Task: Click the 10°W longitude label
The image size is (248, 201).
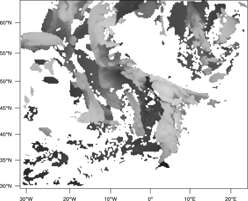Action: [111, 199]
